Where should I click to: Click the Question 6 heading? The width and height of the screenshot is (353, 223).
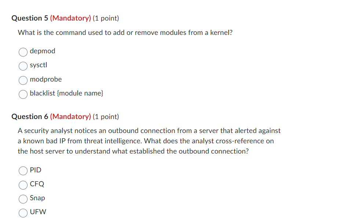click(x=65, y=116)
